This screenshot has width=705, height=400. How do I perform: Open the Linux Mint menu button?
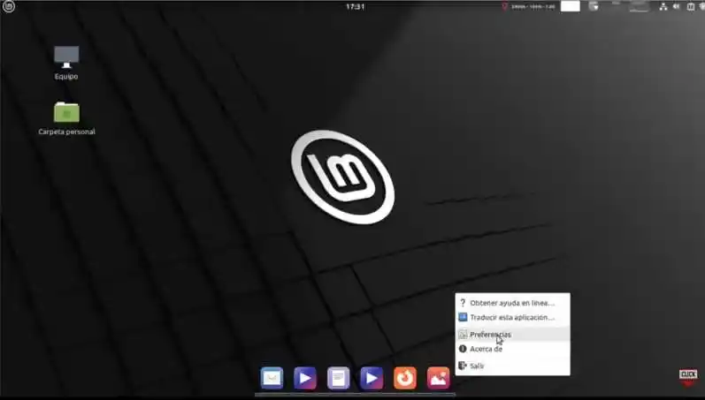point(9,6)
